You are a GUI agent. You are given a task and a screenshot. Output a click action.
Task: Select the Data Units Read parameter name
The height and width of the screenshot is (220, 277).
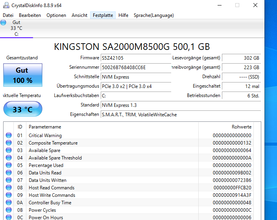pos(45,173)
